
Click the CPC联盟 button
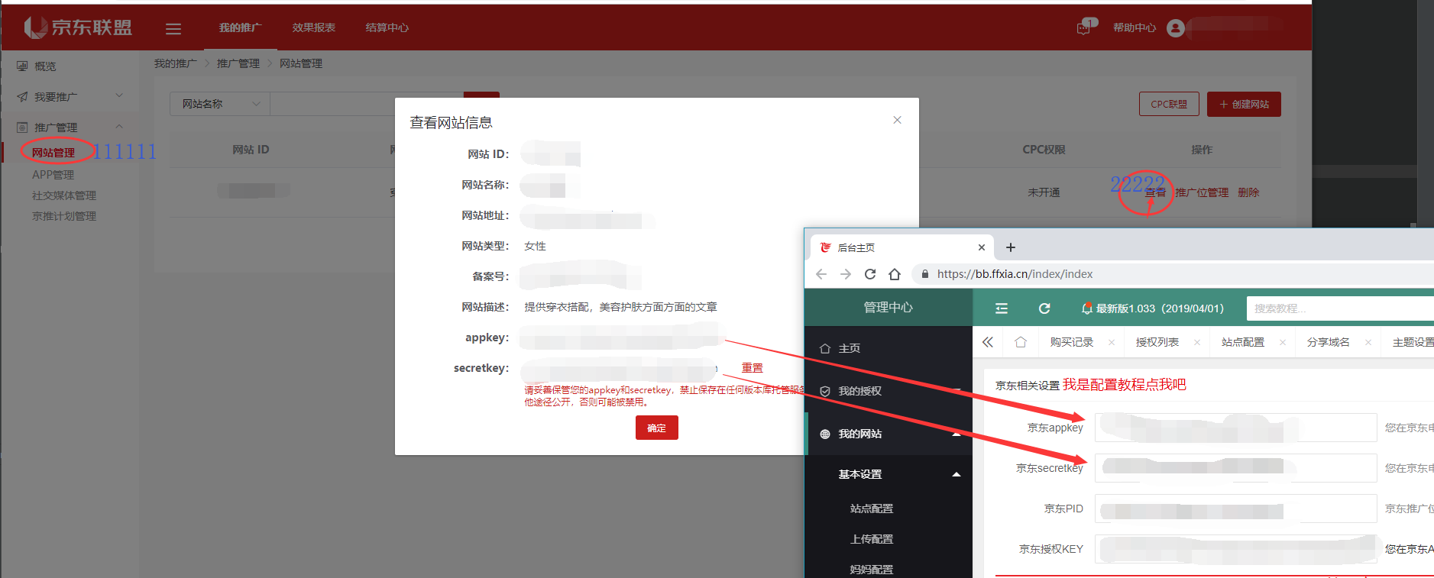point(1169,104)
